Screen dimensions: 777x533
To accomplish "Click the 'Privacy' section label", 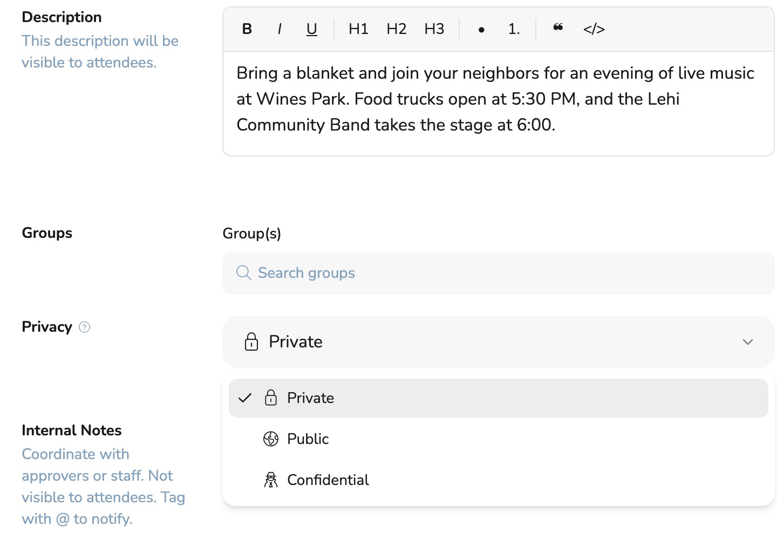I will tap(47, 327).
